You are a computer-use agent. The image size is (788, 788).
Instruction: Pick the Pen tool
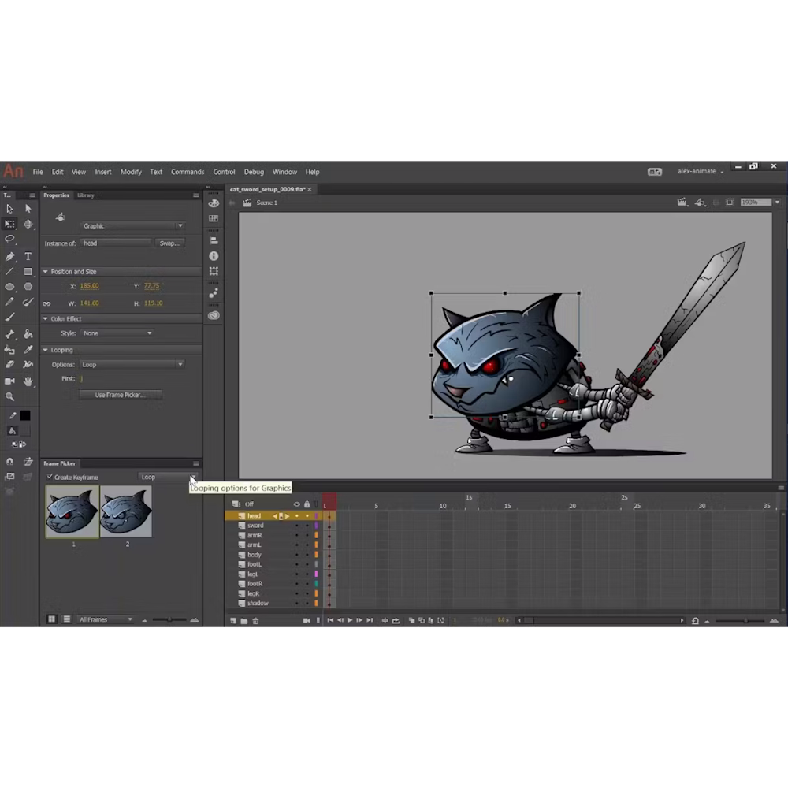click(x=9, y=256)
